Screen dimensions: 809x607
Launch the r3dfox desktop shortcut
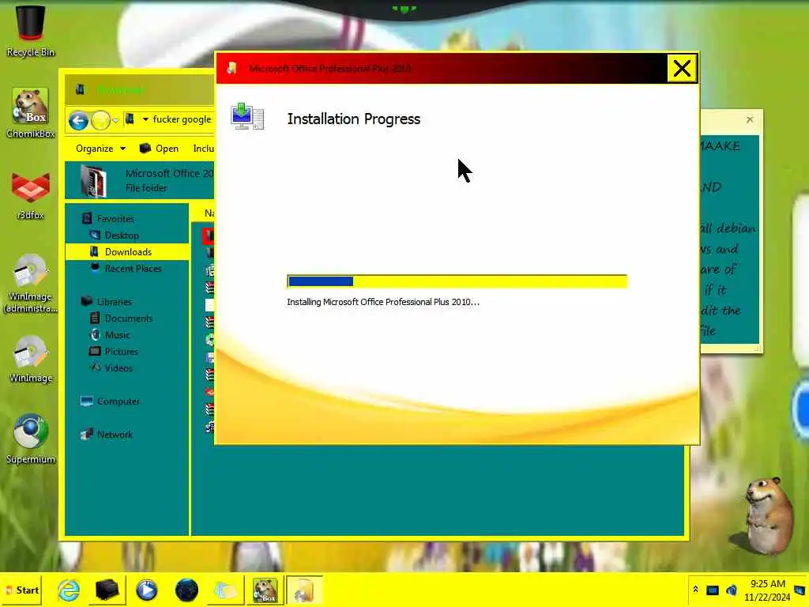point(31,195)
